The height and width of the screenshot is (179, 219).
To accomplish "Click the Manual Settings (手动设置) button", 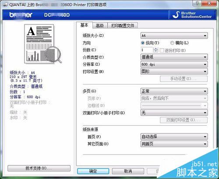I will point(184,79).
